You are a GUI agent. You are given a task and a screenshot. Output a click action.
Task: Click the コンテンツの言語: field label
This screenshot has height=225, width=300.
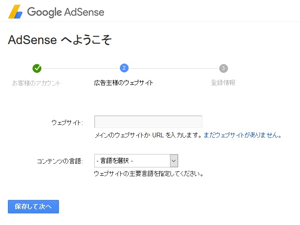[60, 161]
